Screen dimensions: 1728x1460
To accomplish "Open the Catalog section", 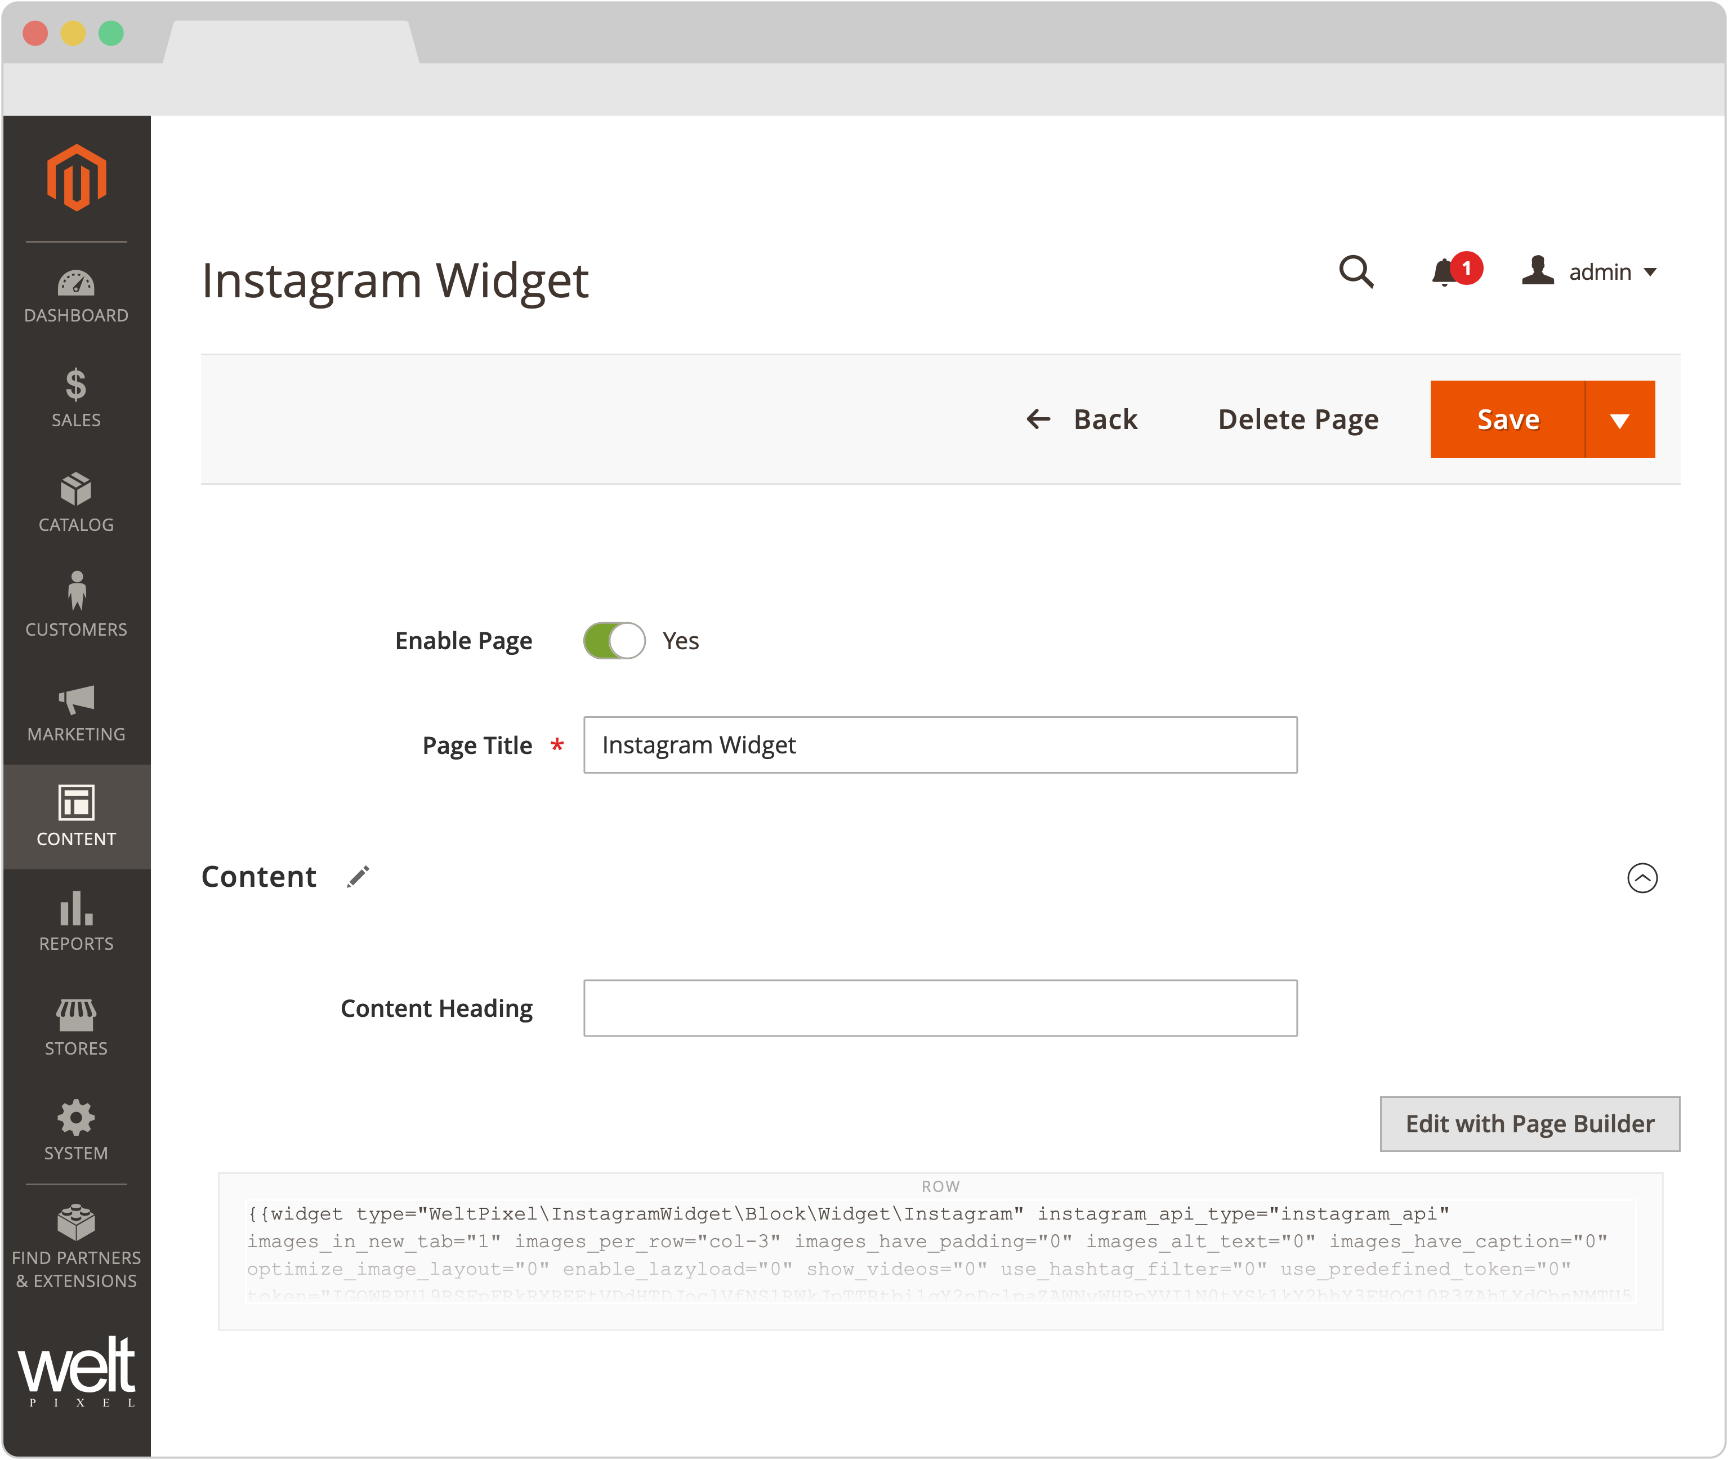I will [76, 502].
